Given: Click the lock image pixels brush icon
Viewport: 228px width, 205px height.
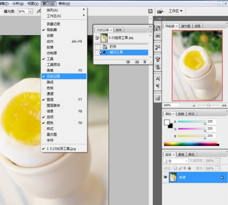Looking at the screenshot, I should pos(180,168).
